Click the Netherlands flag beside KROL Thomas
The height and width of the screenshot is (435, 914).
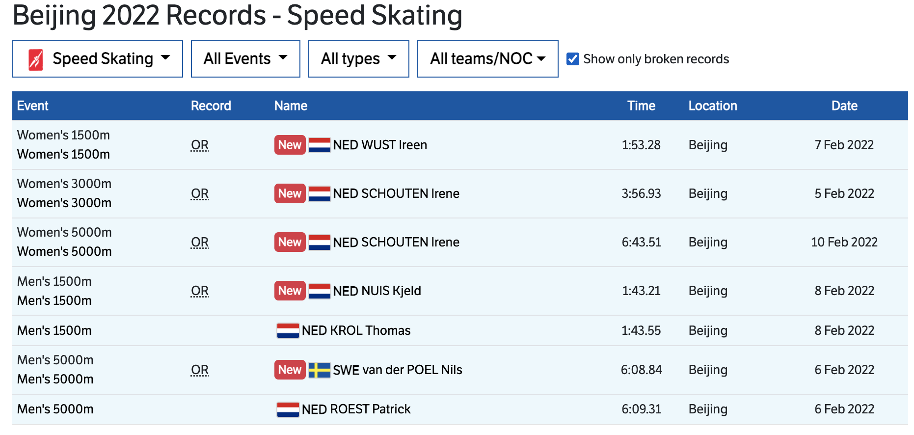click(288, 331)
